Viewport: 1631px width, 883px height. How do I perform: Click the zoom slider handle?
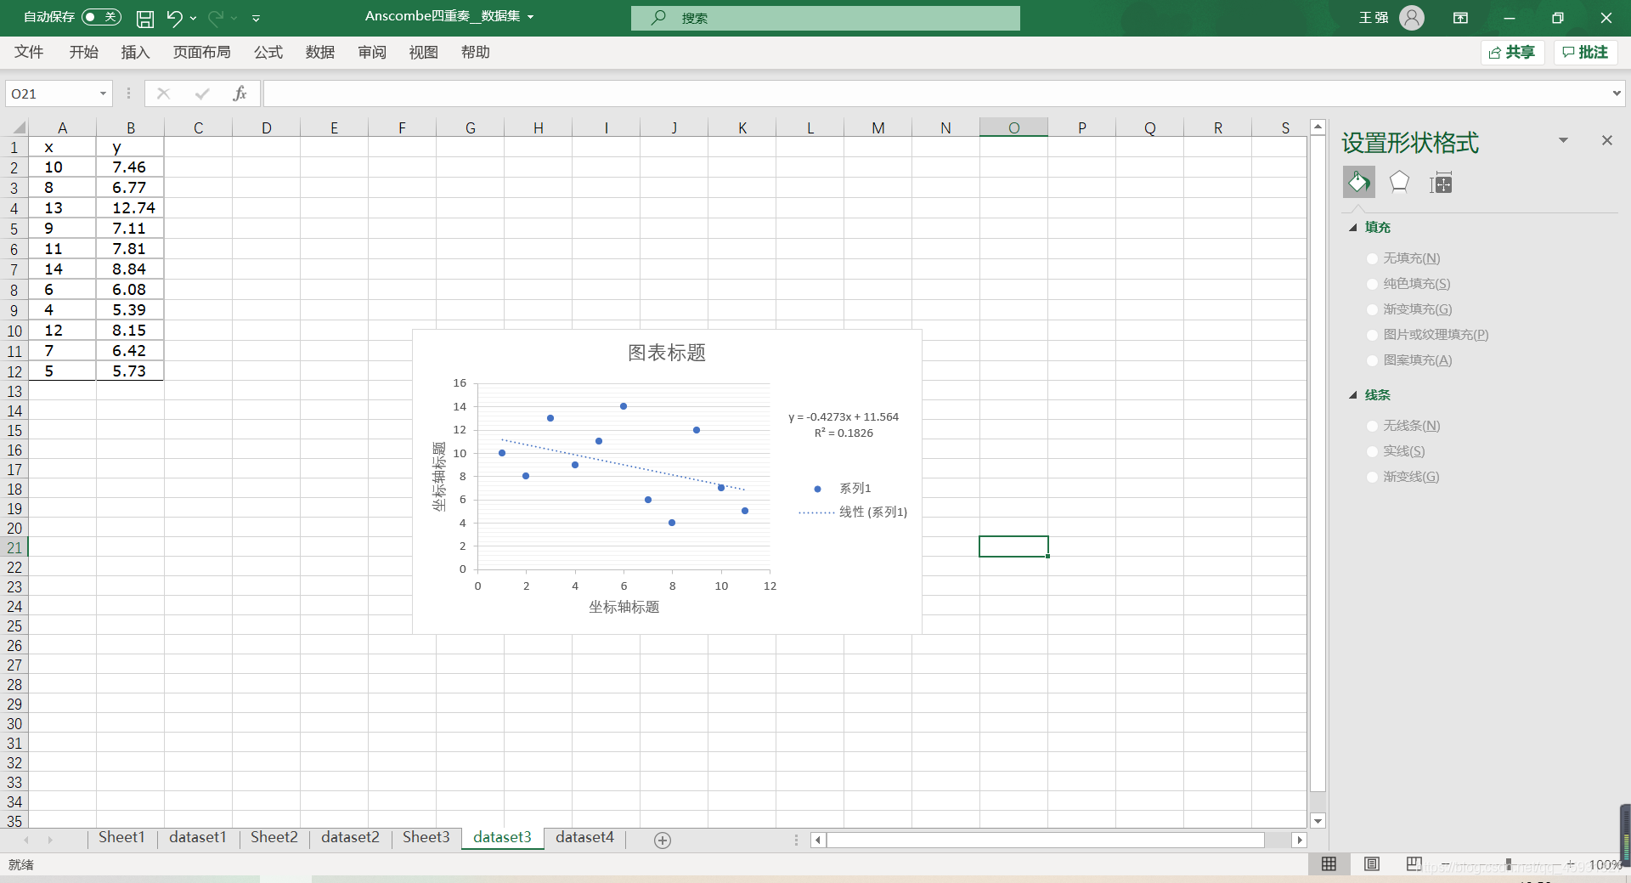point(1509,864)
